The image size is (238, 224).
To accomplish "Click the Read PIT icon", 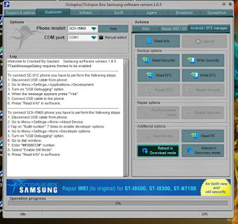I will [x=195, y=135].
